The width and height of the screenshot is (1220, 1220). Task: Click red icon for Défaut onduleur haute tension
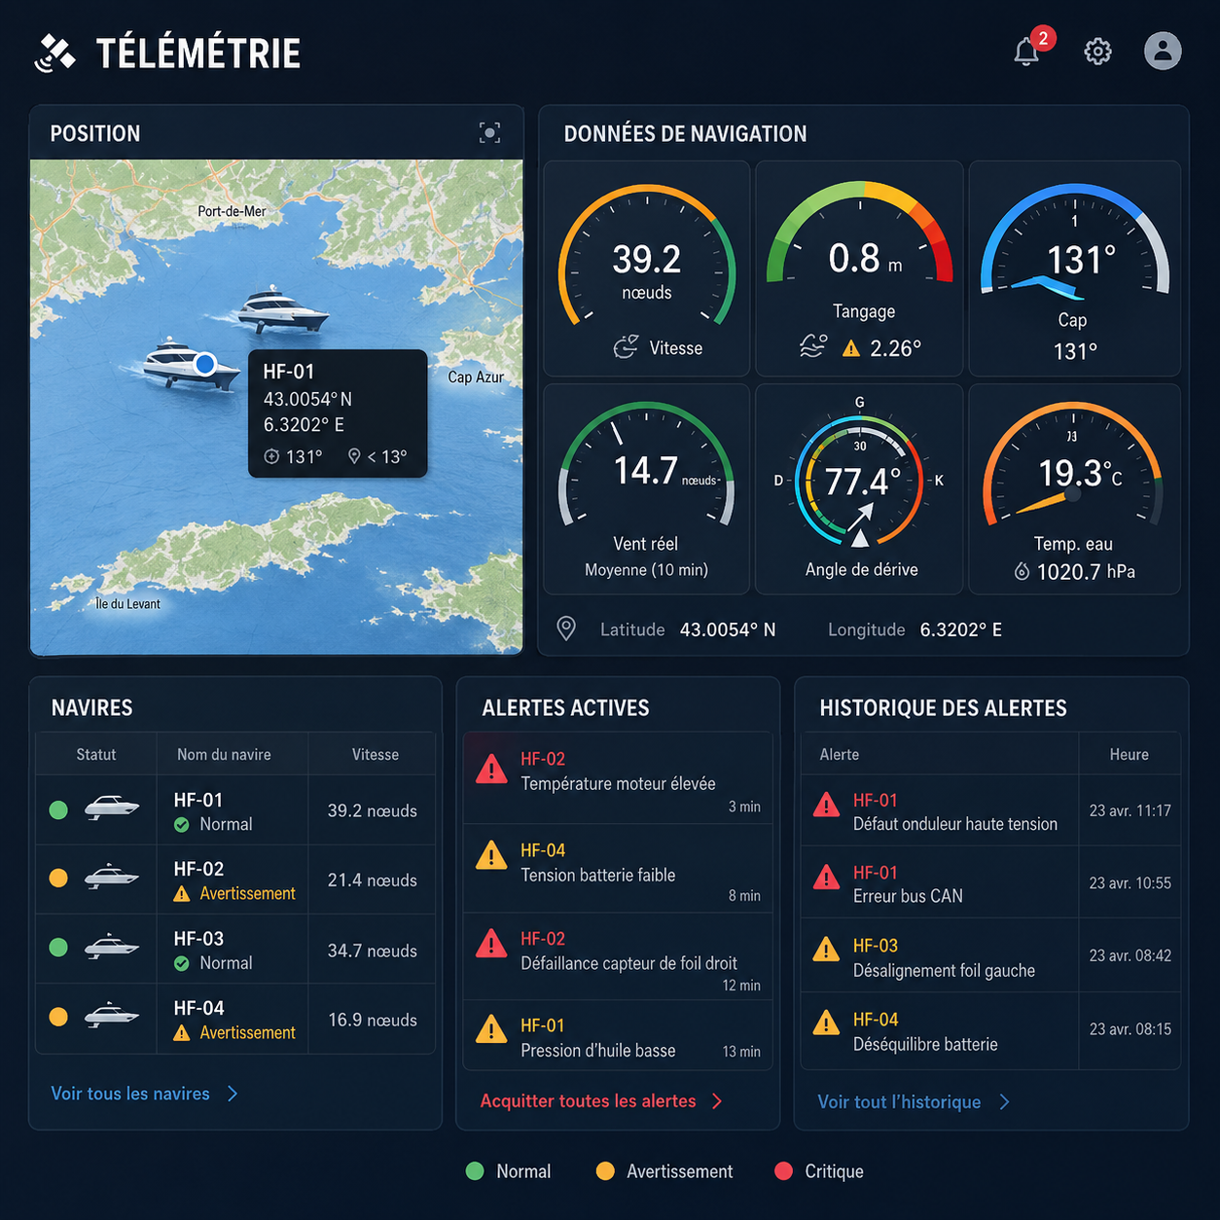pos(826,805)
